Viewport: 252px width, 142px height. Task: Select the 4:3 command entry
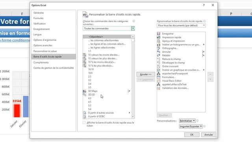[107, 98]
